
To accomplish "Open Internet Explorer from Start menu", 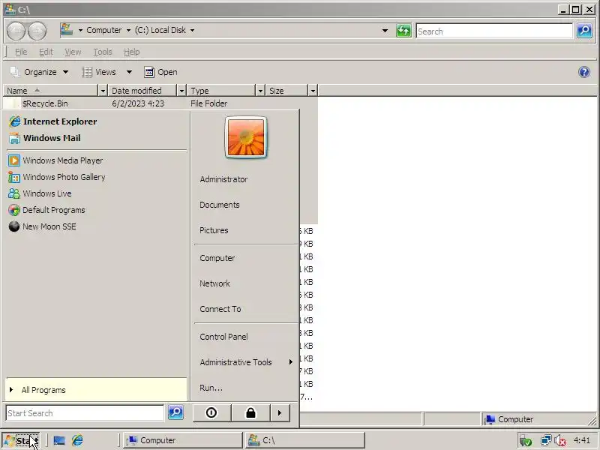I will click(x=52, y=121).
